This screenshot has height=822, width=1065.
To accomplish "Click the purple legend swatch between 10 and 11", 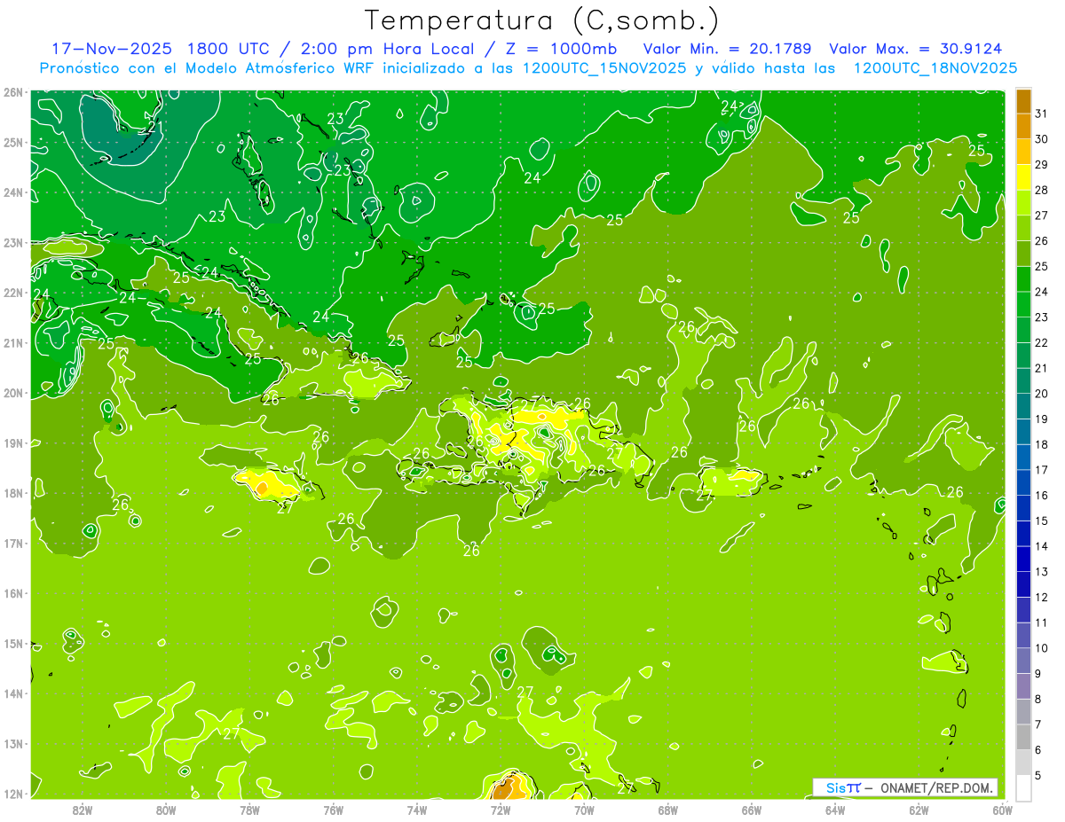I will click(x=1023, y=634).
